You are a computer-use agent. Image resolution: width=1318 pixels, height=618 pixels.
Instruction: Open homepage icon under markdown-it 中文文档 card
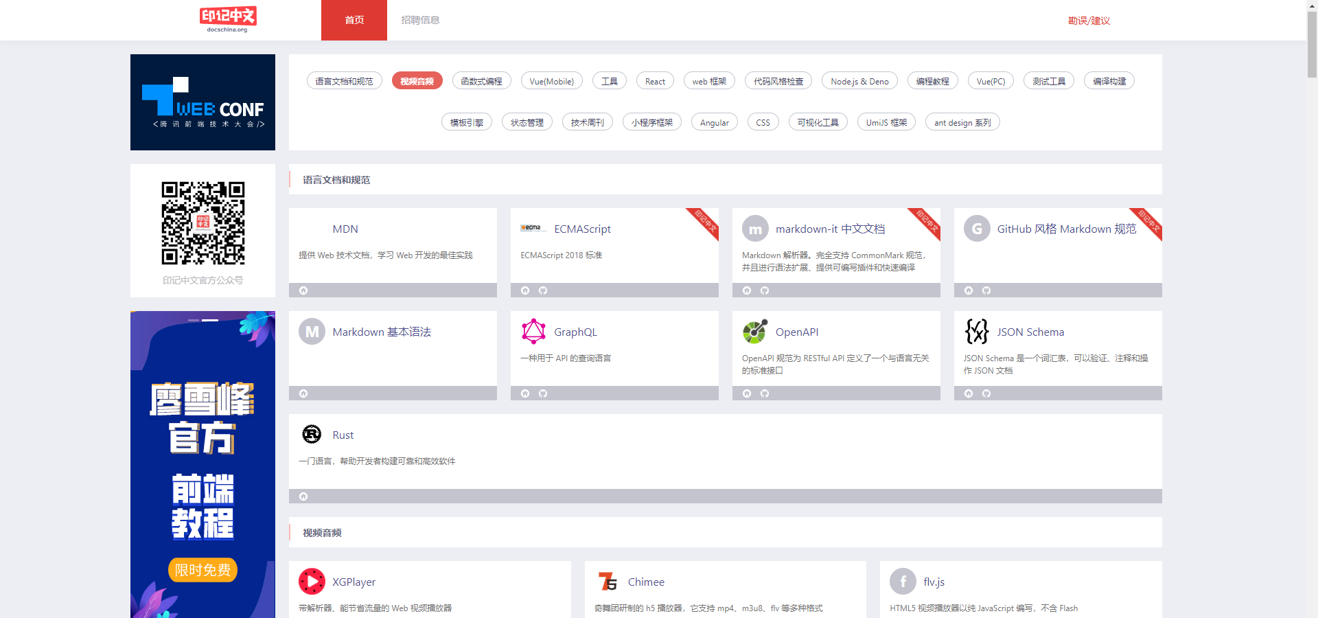(747, 290)
